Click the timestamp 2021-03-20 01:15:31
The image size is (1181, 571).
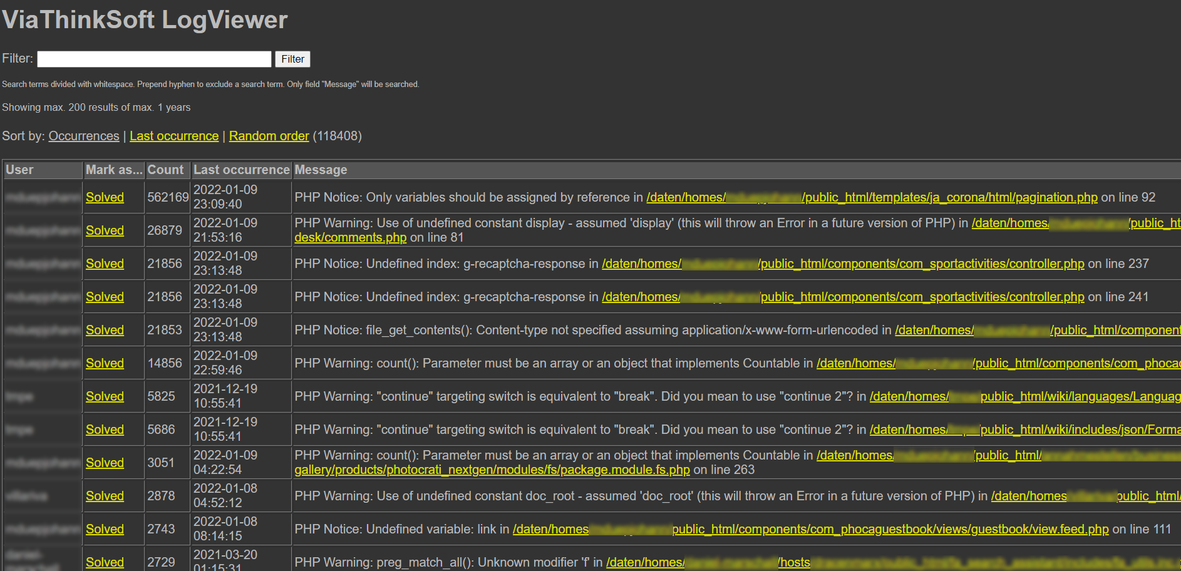225,561
